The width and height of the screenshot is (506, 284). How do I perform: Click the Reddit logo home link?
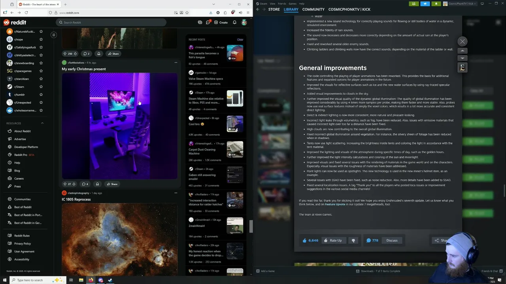coord(15,22)
